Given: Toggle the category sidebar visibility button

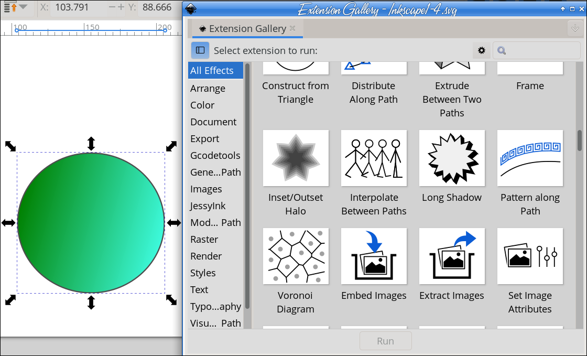Looking at the screenshot, I should (200, 50).
